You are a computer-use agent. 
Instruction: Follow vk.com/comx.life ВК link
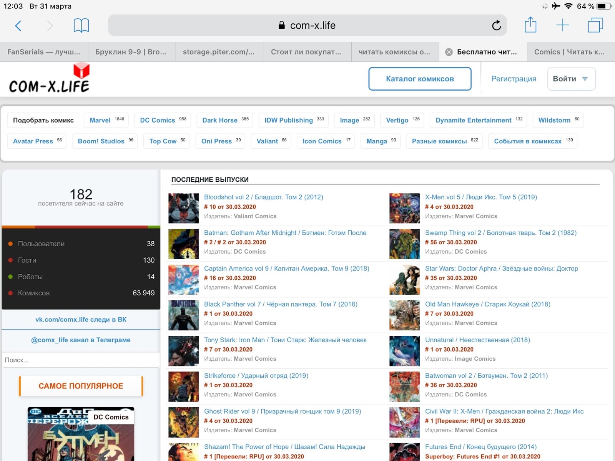click(81, 319)
